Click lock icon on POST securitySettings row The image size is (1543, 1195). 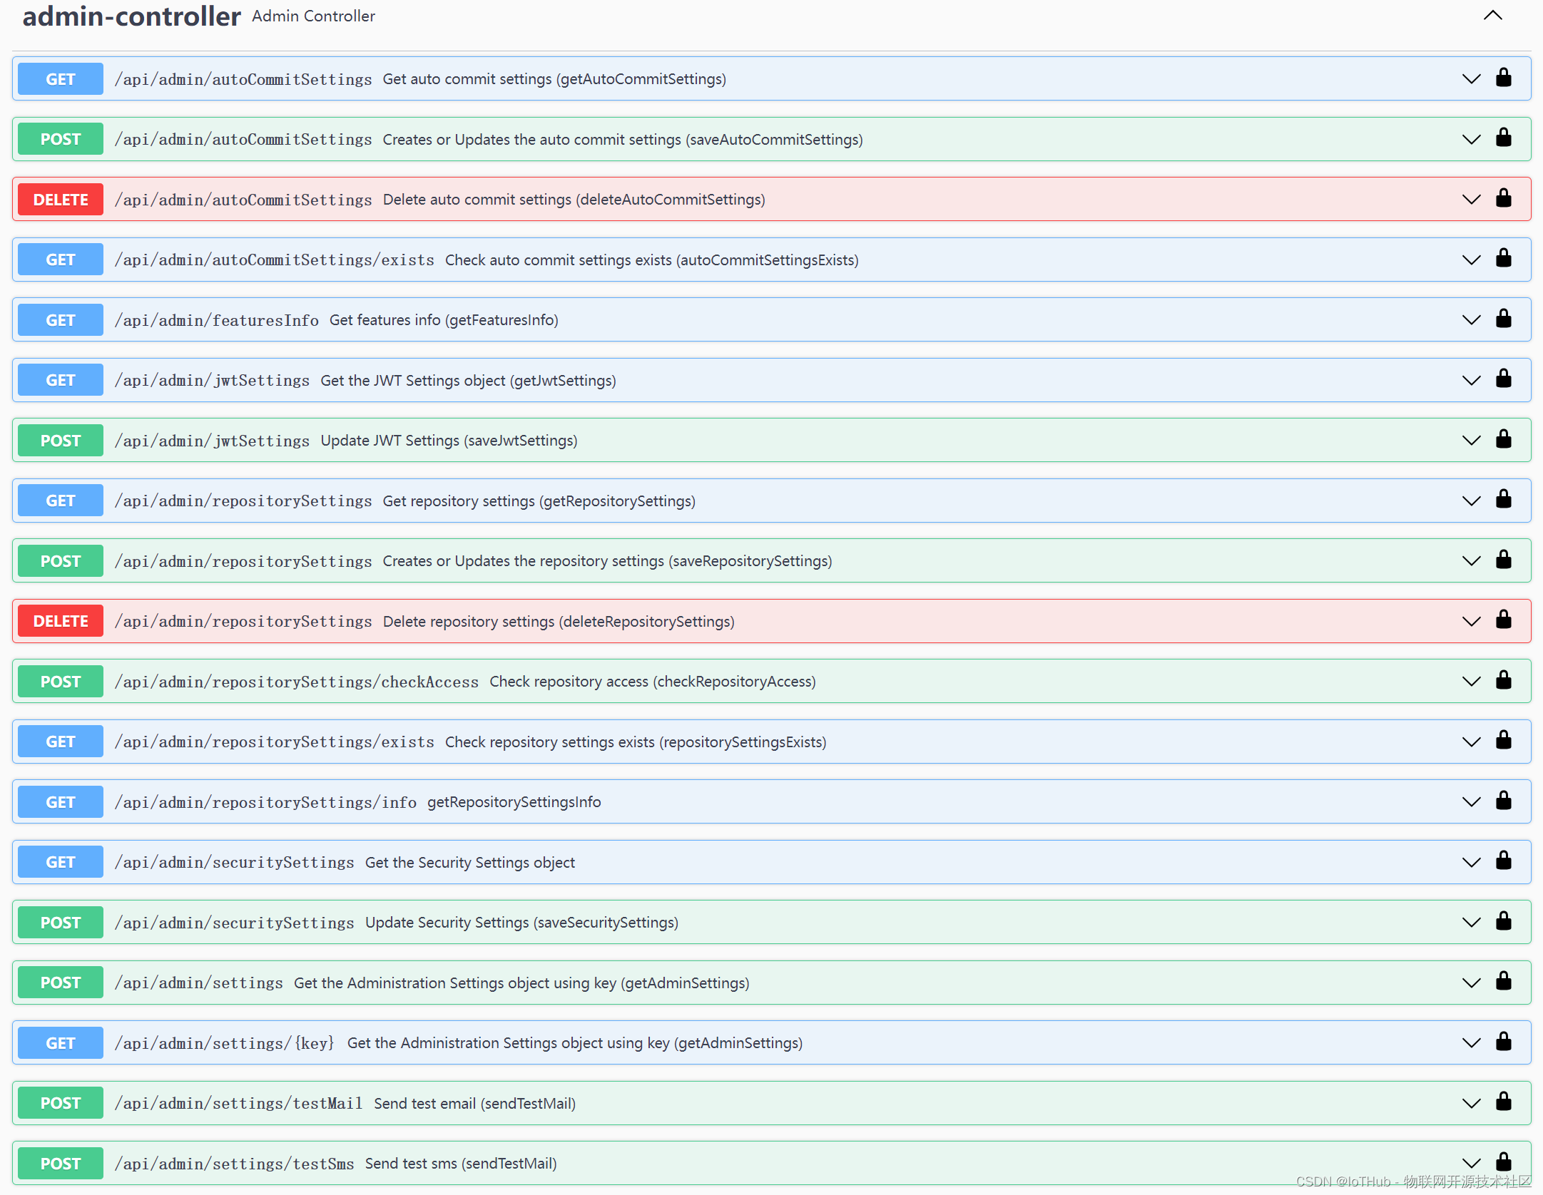tap(1504, 921)
